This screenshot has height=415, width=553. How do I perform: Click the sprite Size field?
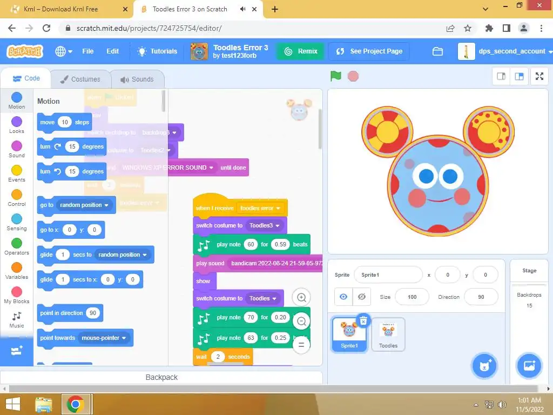[x=412, y=297]
